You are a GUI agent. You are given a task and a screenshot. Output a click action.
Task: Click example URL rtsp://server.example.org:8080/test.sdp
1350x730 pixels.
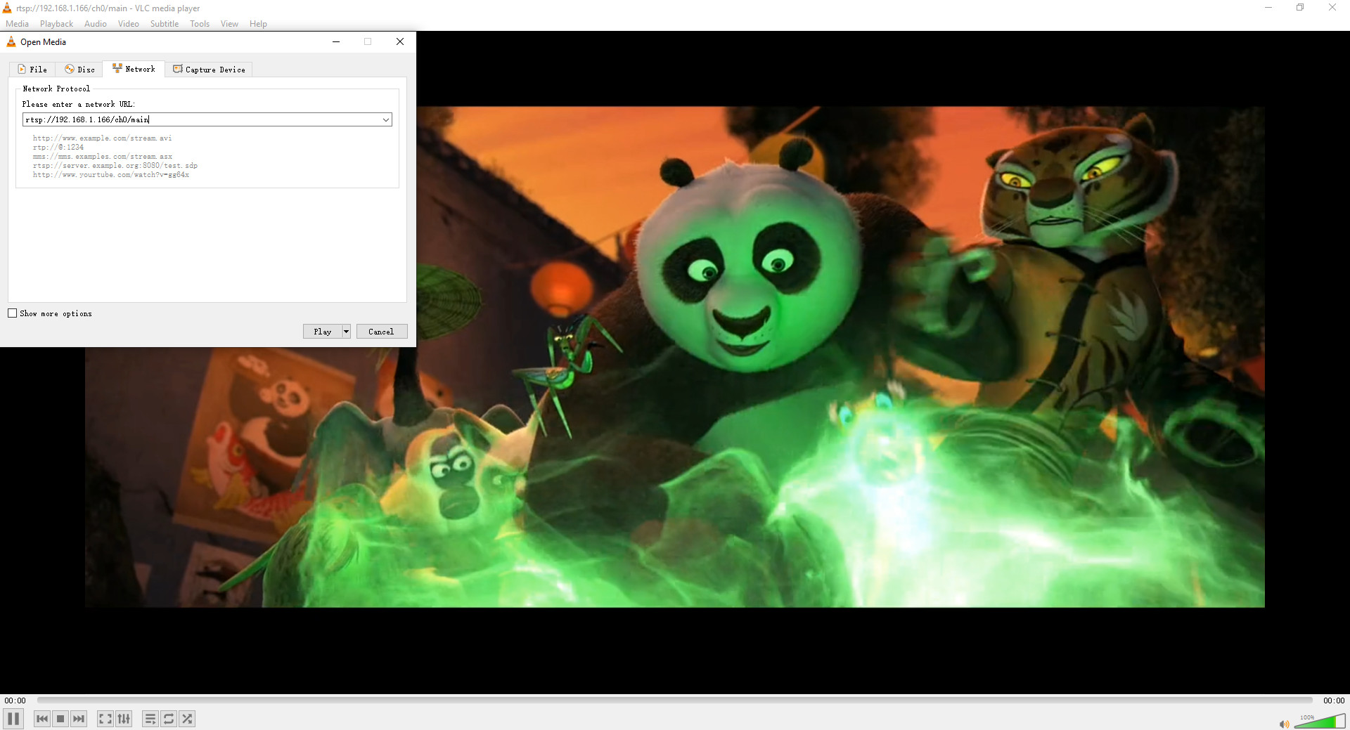point(115,166)
